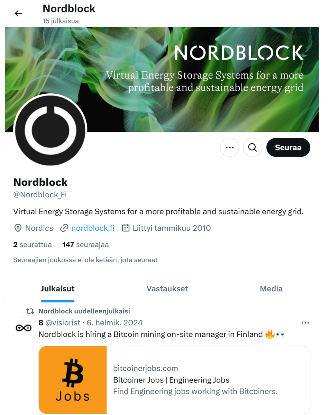Open the three-dot profile options menu
The height and width of the screenshot is (415, 329).
pyautogui.click(x=229, y=148)
